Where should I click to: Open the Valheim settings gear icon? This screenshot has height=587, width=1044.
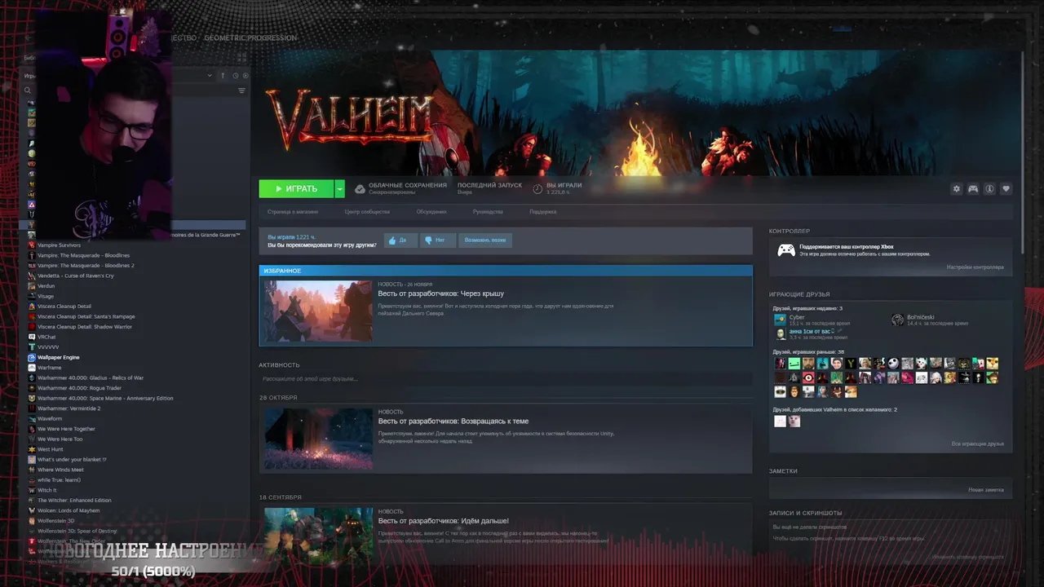pyautogui.click(x=957, y=188)
